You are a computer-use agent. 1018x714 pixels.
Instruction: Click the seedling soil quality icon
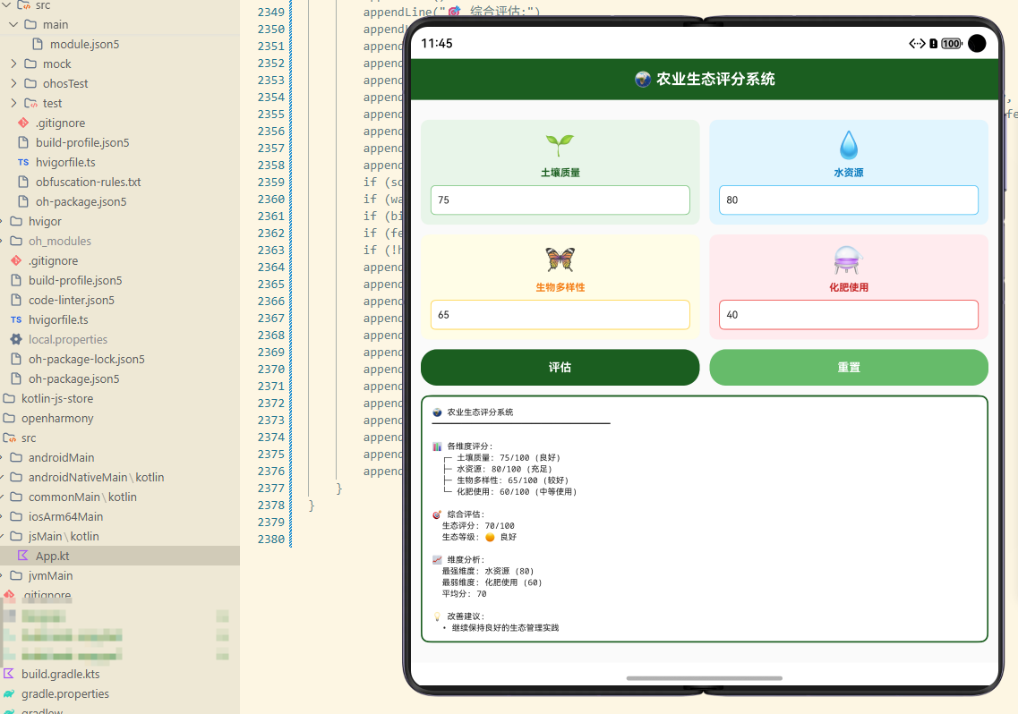[560, 145]
